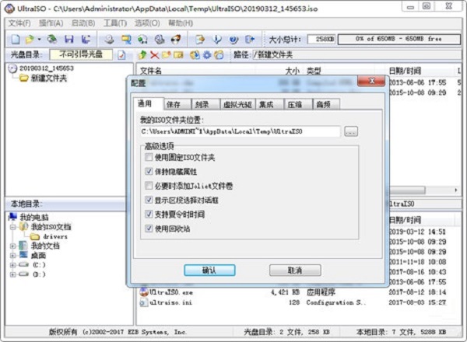Viewport: 467px width, 342px height.
Task: Uncheck 支持夏令时时间 checkbox
Action: [149, 214]
